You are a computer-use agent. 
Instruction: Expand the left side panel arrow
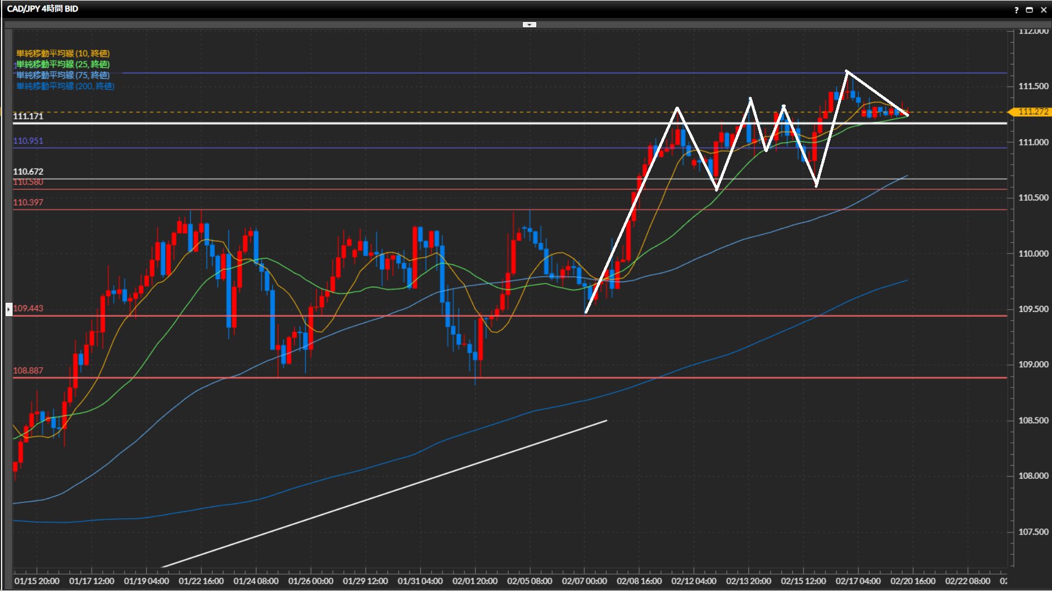point(9,309)
